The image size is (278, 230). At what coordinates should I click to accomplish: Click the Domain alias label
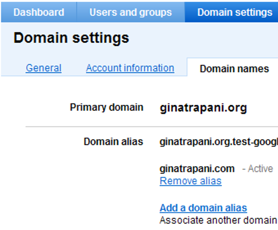tap(113, 142)
